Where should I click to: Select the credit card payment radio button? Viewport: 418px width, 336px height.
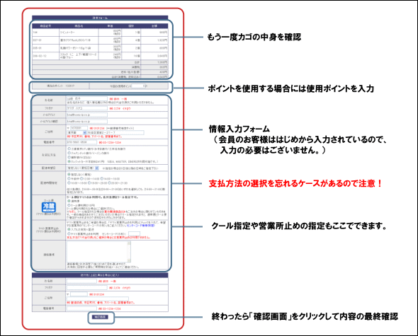click(69, 161)
